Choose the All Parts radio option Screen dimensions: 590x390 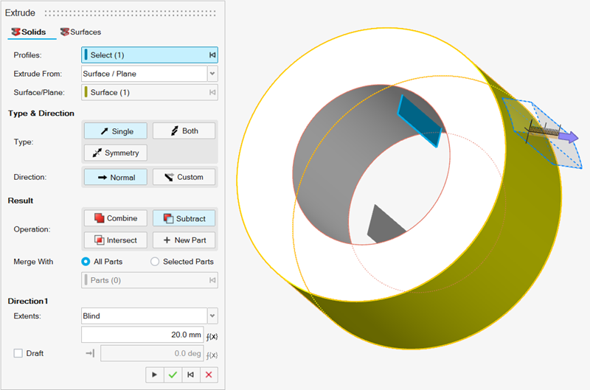pyautogui.click(x=86, y=262)
